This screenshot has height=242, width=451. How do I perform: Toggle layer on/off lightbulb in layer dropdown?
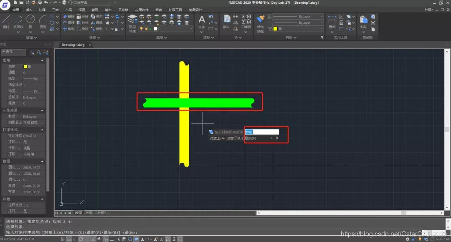pyautogui.click(x=141, y=29)
